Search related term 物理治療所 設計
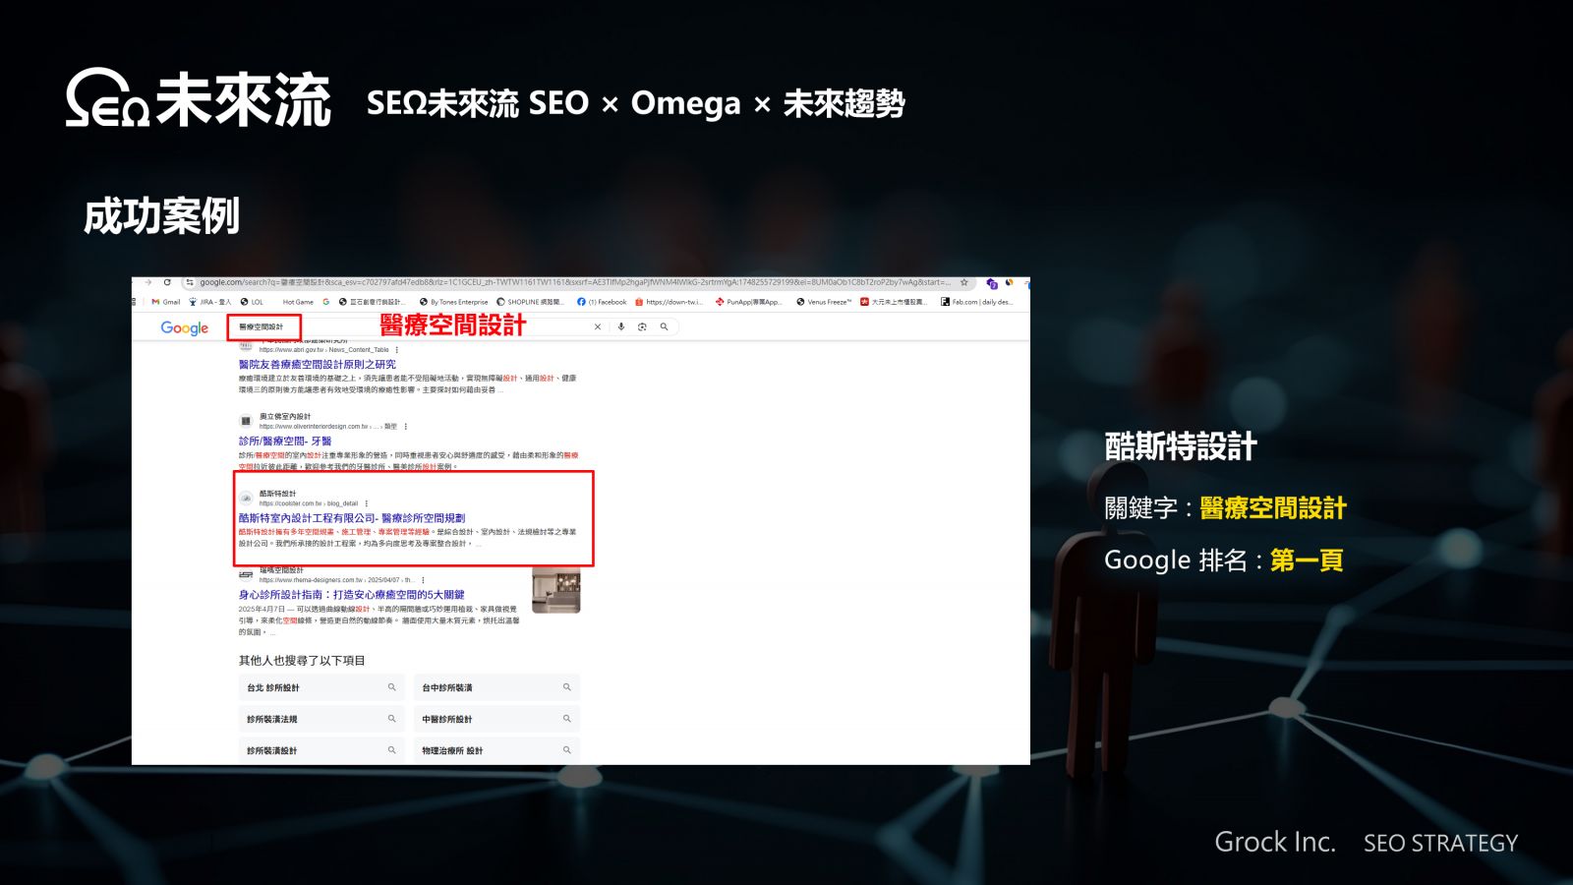Screen dimensions: 1573x885 [x=496, y=750]
